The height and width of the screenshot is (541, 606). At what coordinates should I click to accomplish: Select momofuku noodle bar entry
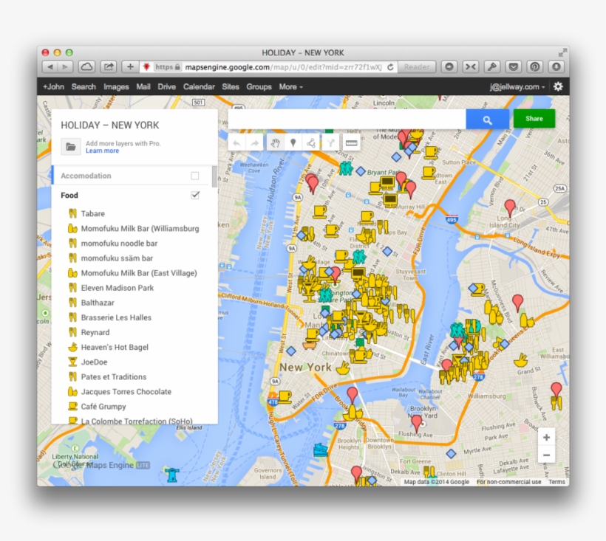[x=119, y=244]
